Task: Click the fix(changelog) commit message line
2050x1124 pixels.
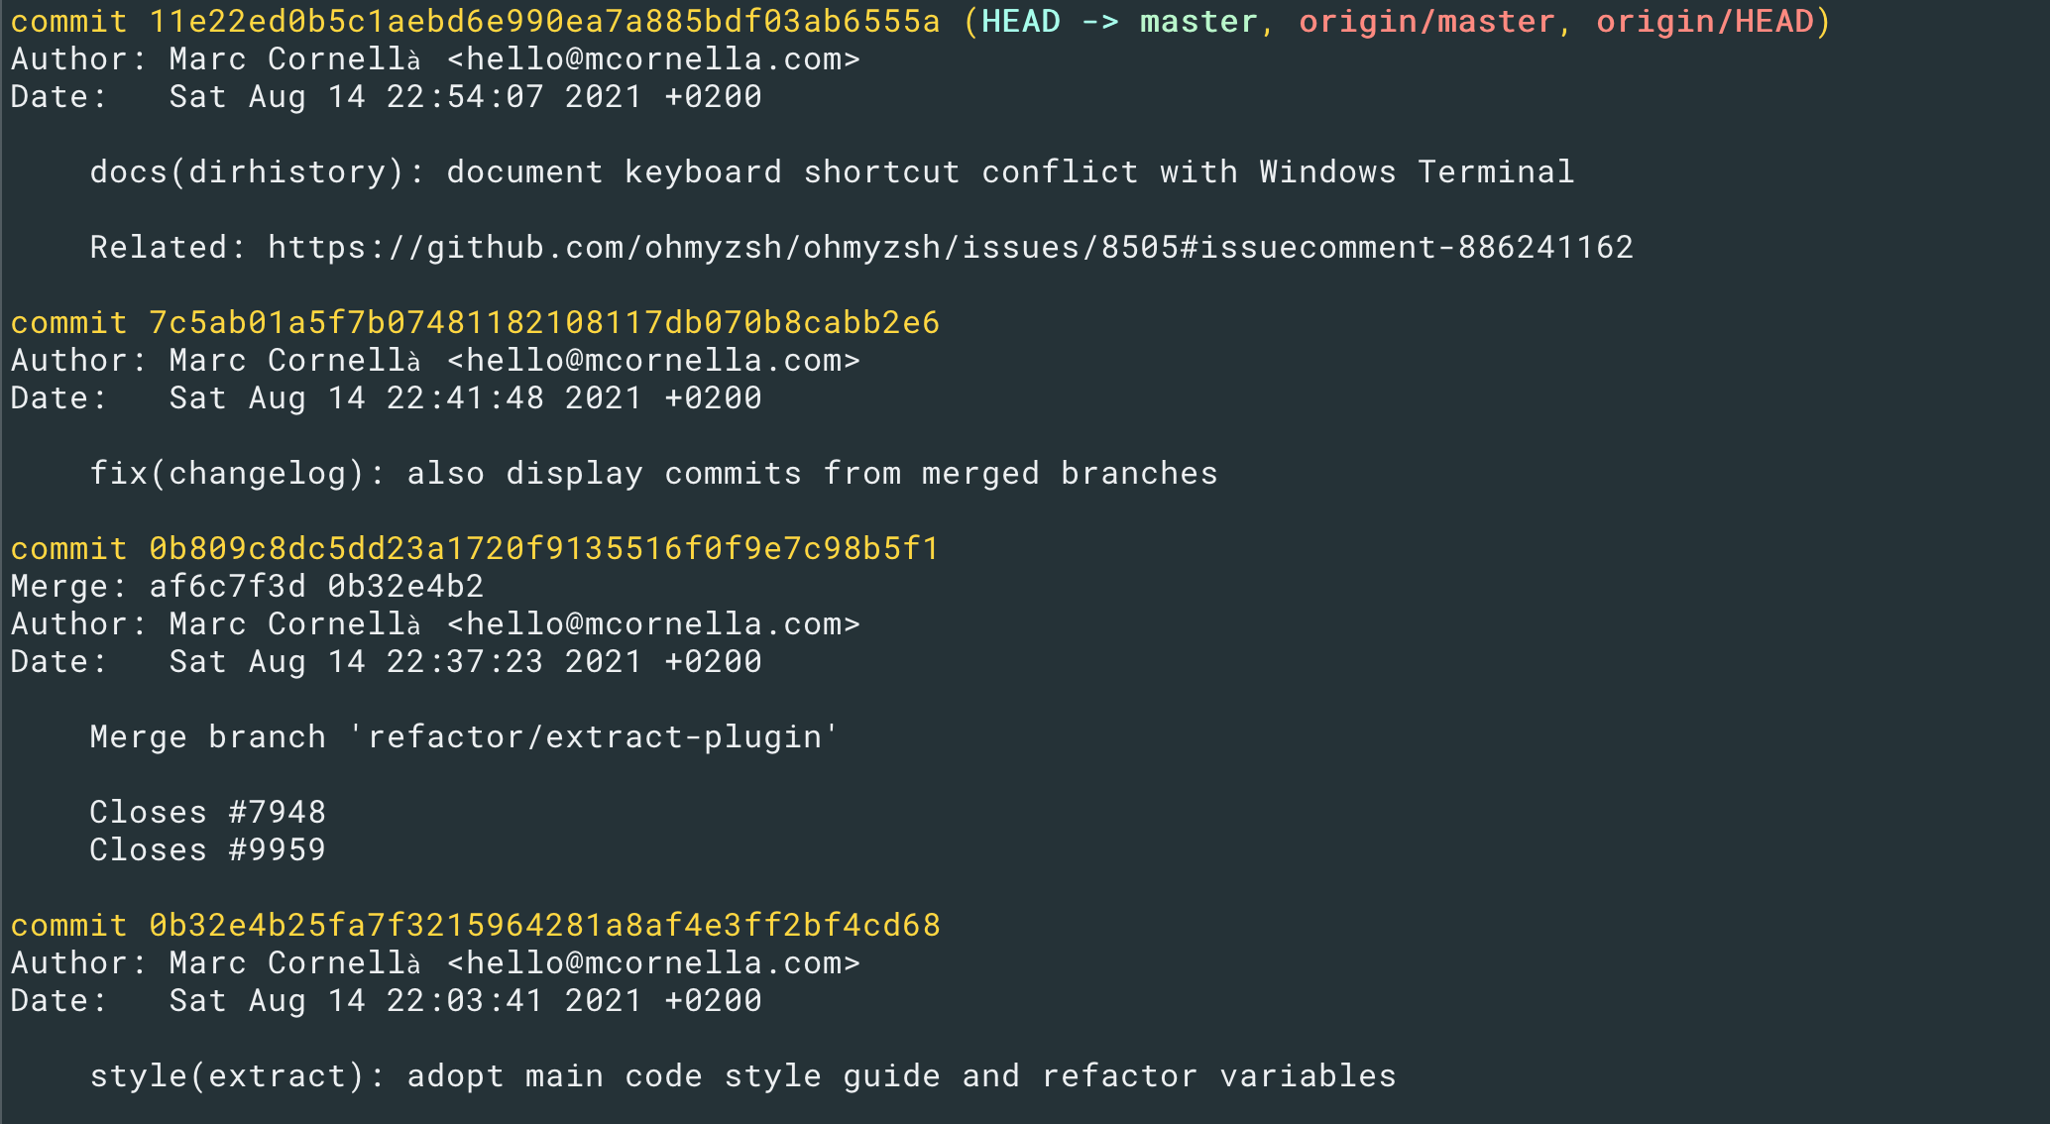Action: 653,473
